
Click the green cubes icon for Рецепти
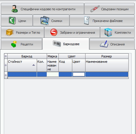coord(14,44)
